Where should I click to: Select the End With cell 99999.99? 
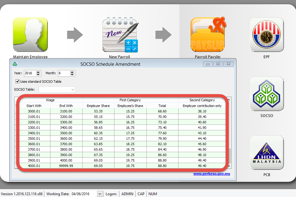pos(66,166)
